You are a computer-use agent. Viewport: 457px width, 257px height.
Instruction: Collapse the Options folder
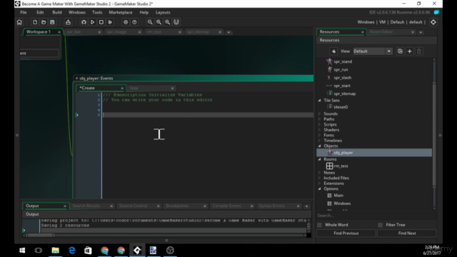coord(320,188)
